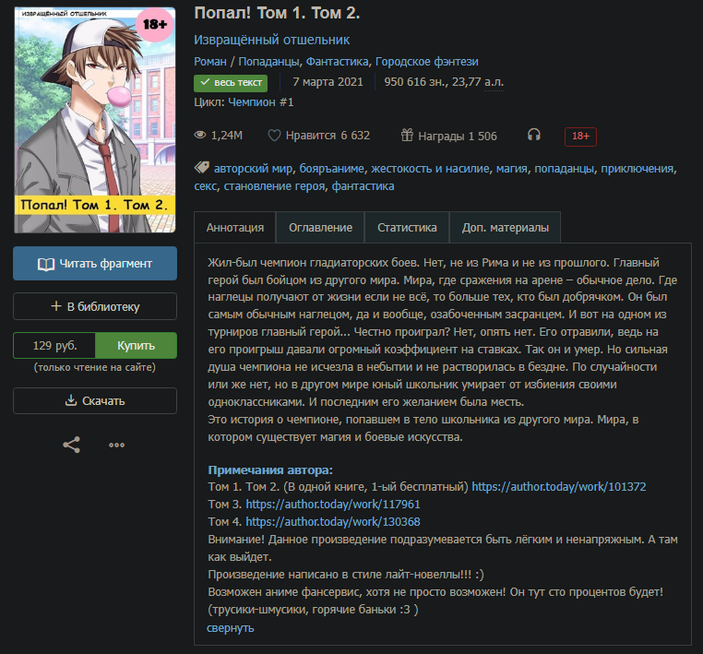
Task: Open the Статистика tab
Action: 407,228
